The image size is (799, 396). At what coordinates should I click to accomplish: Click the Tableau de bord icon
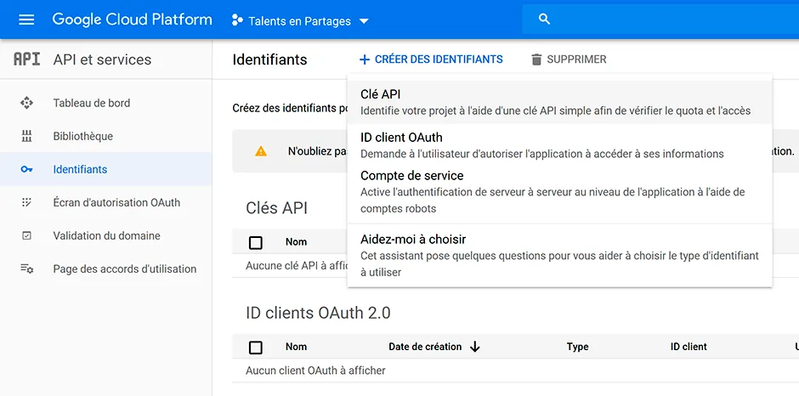point(26,103)
